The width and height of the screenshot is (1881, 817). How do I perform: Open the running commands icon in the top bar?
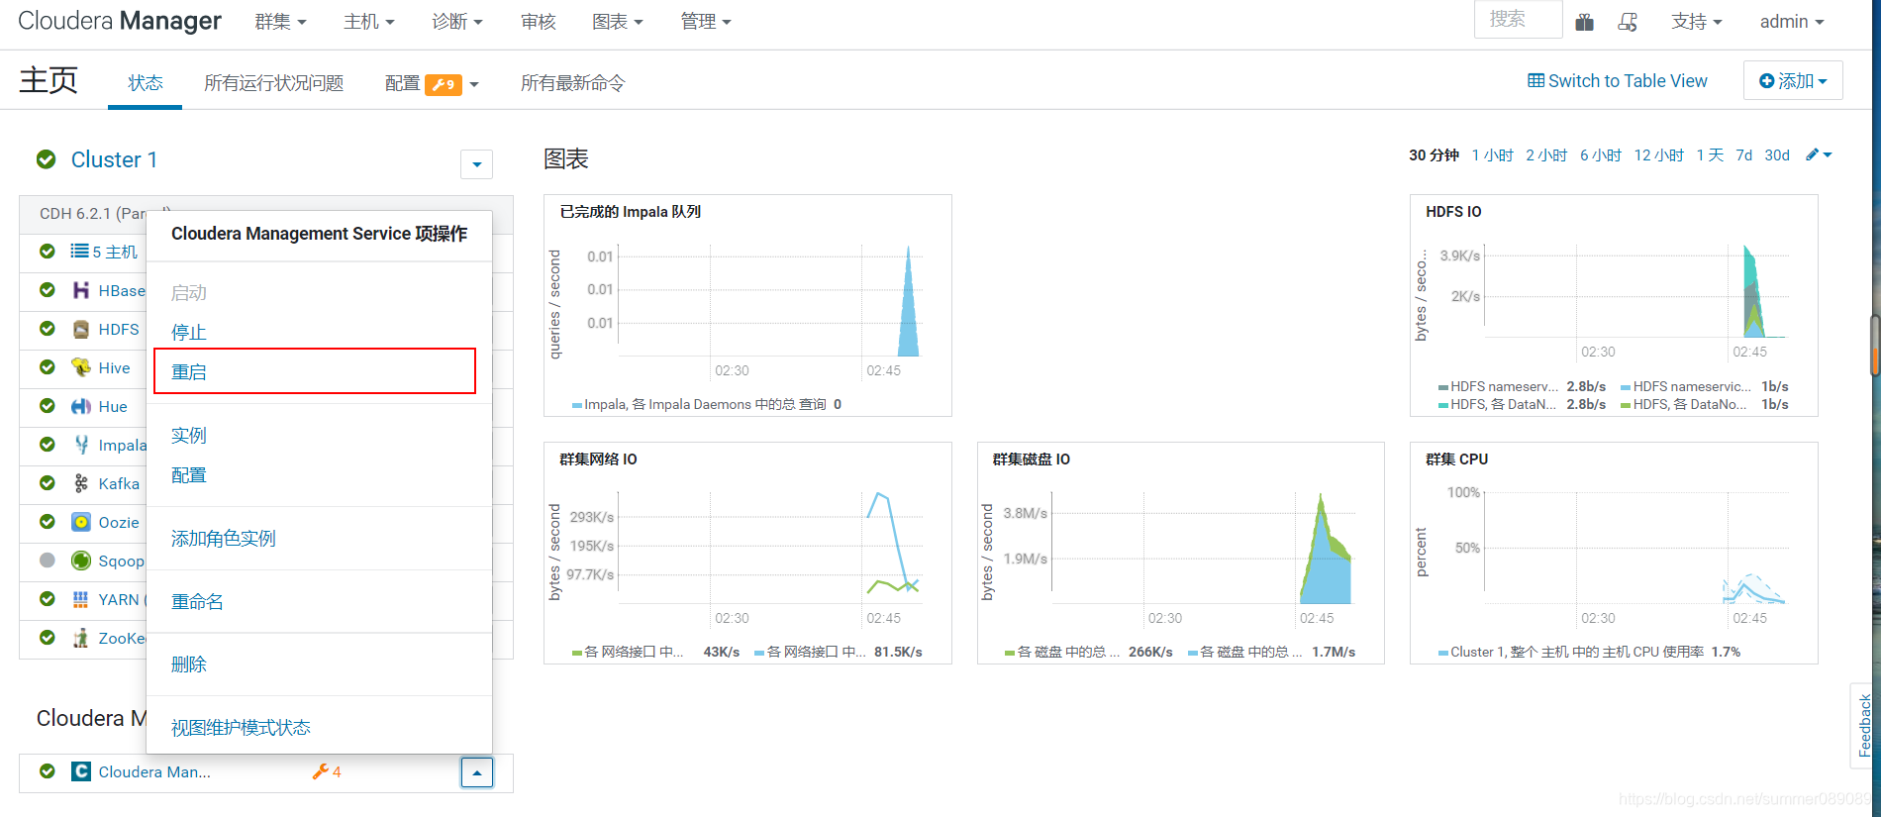click(1628, 22)
